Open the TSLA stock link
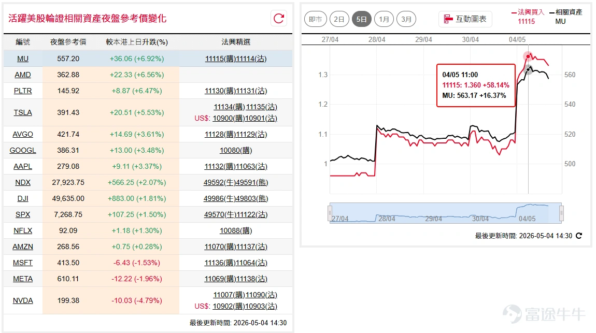The height and width of the screenshot is (333, 596). [23, 112]
